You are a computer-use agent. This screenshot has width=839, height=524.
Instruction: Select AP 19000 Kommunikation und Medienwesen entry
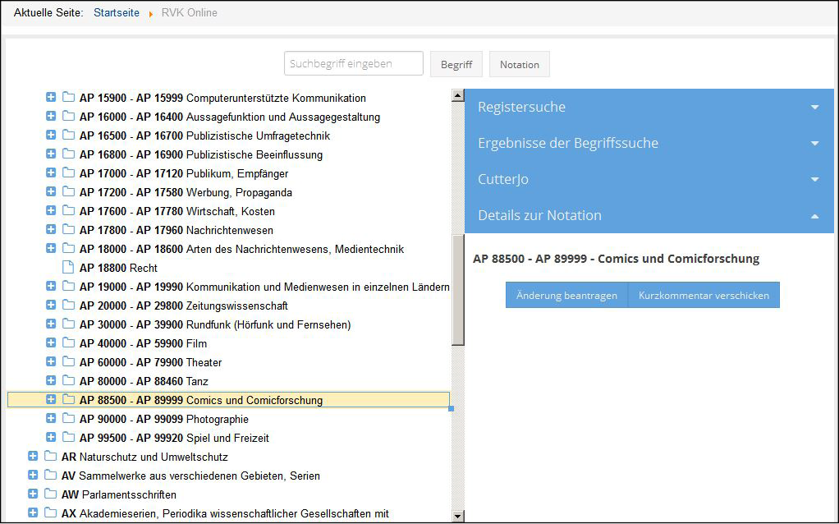coord(264,287)
